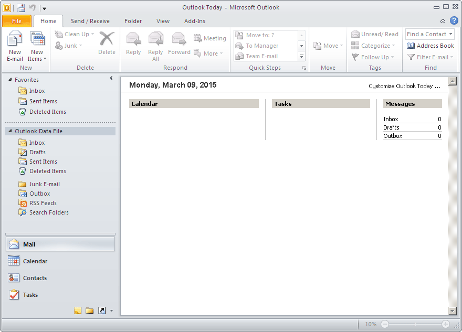The width and height of the screenshot is (462, 332).
Task: Switch to the Calendar module
Action: click(60, 261)
